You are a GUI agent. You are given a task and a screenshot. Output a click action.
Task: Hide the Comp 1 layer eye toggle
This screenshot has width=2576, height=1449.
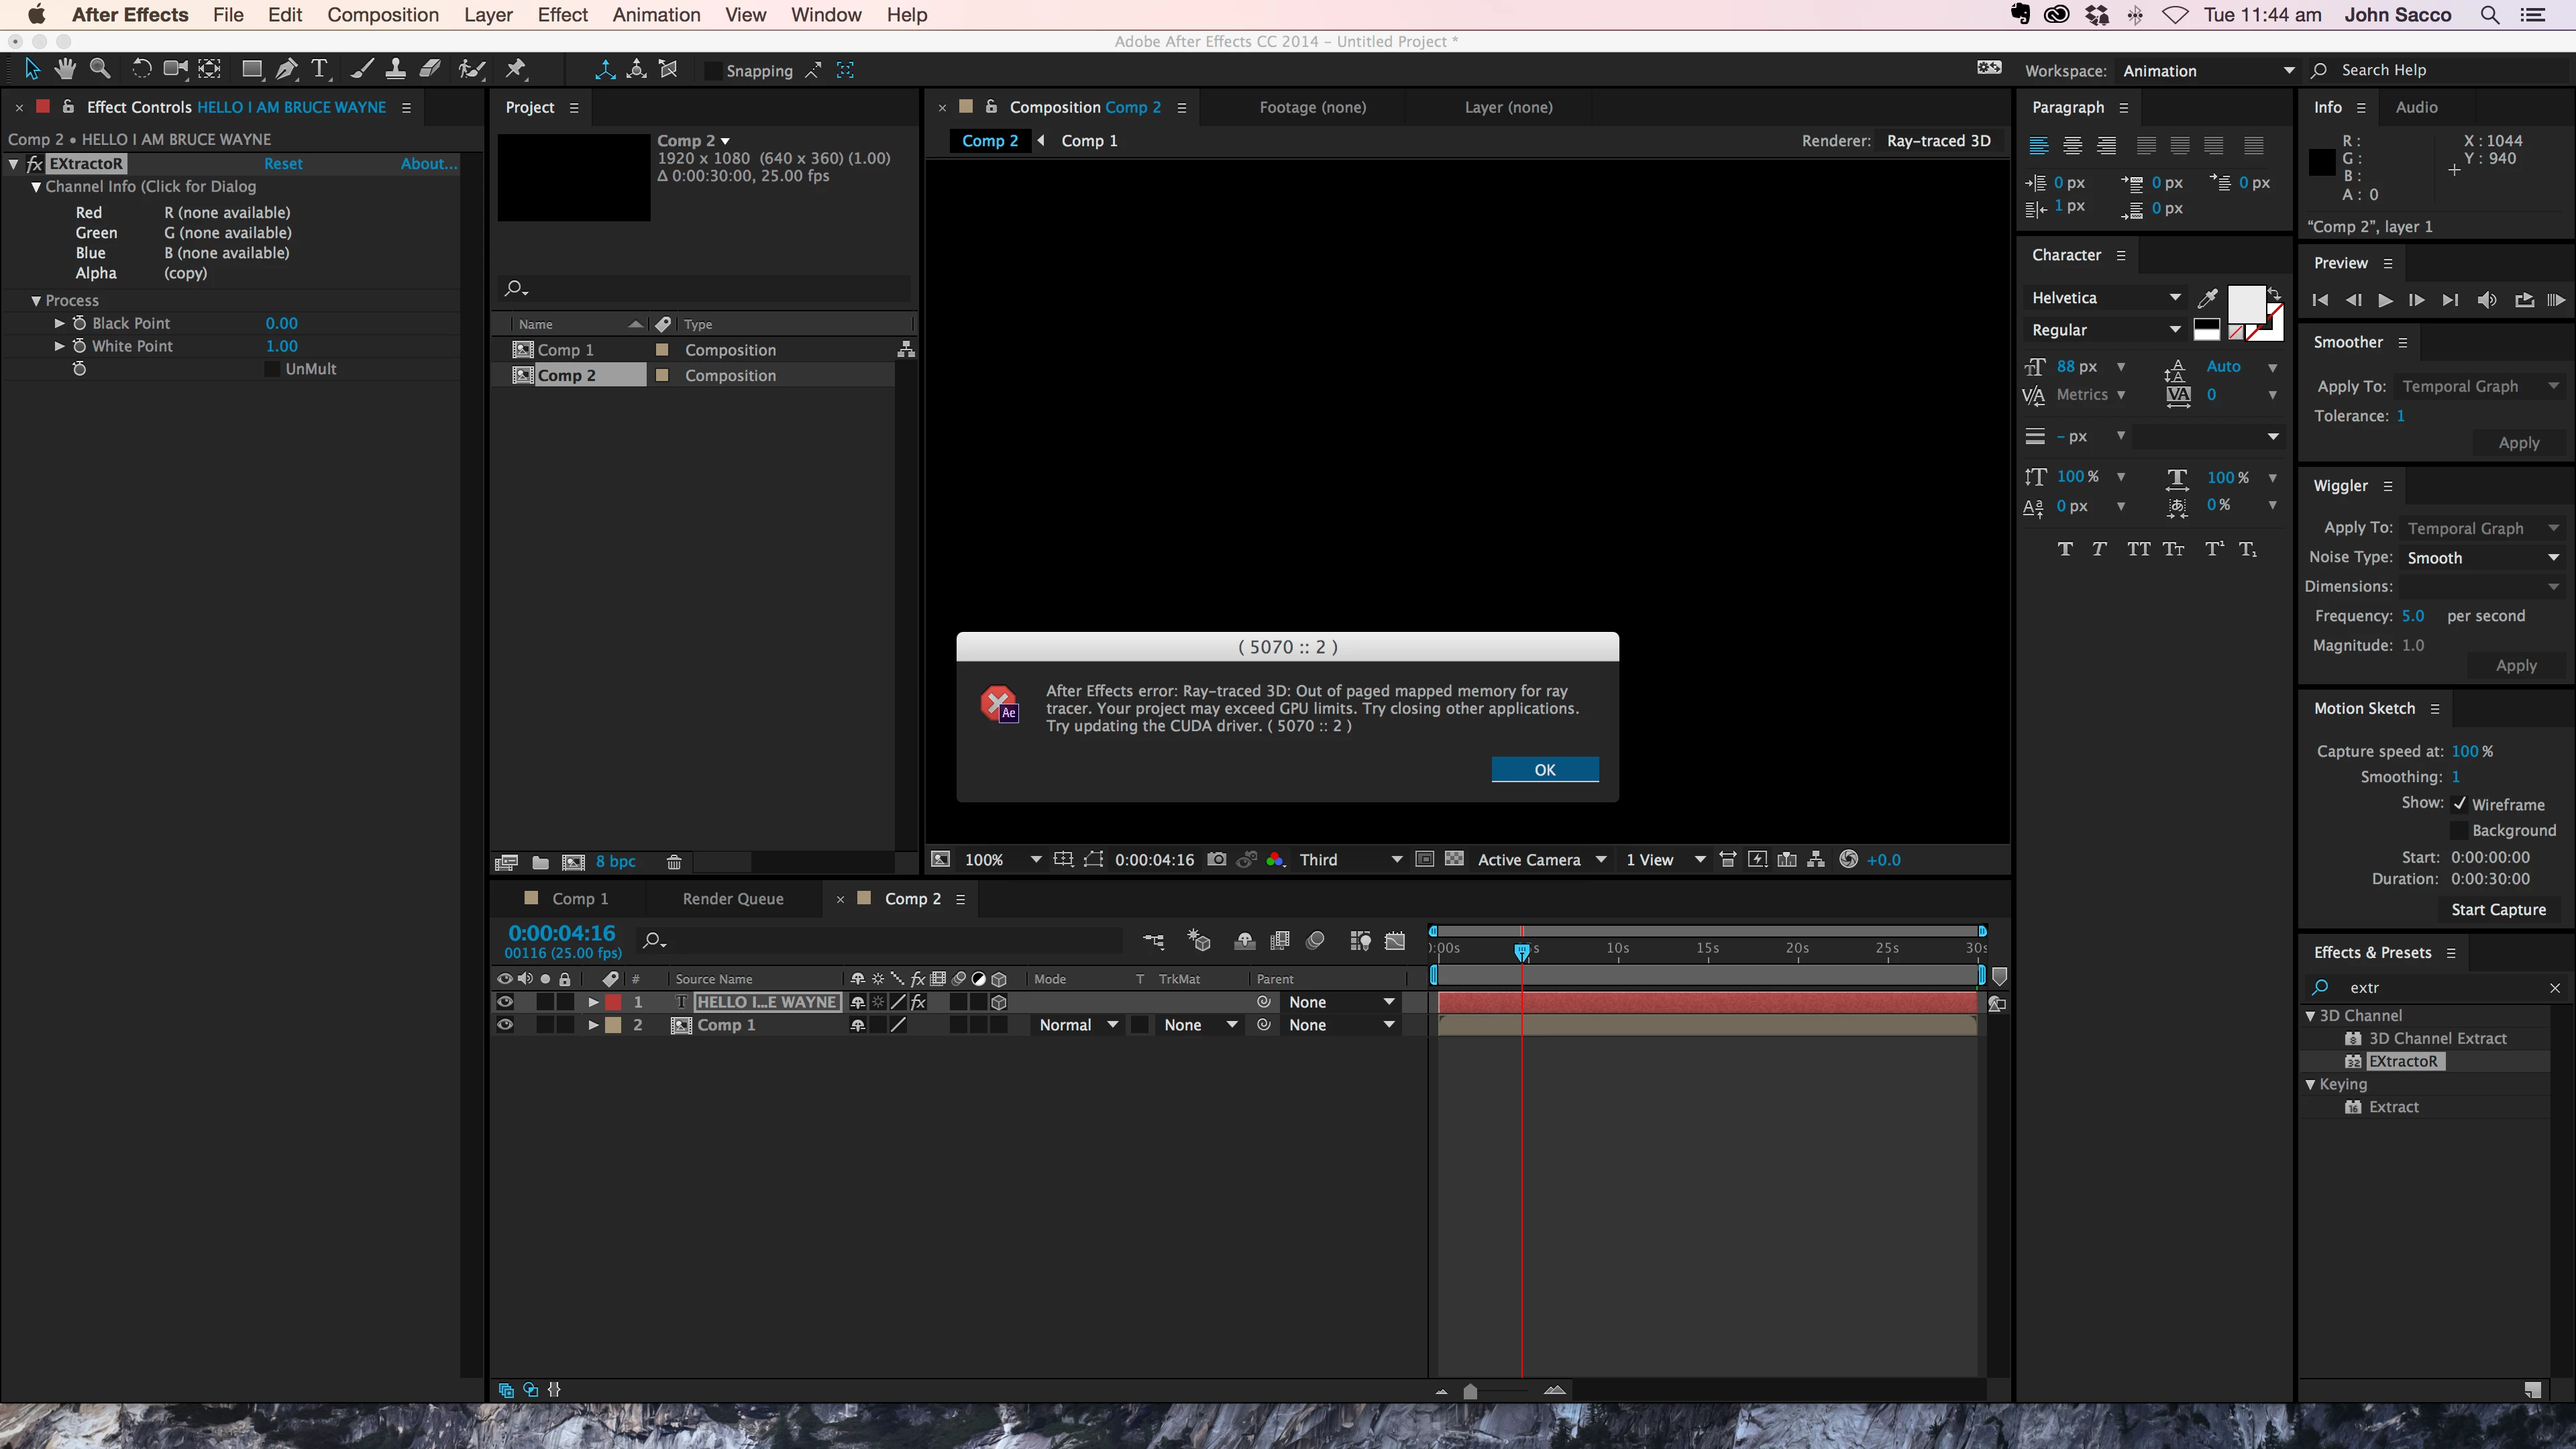click(x=505, y=1025)
